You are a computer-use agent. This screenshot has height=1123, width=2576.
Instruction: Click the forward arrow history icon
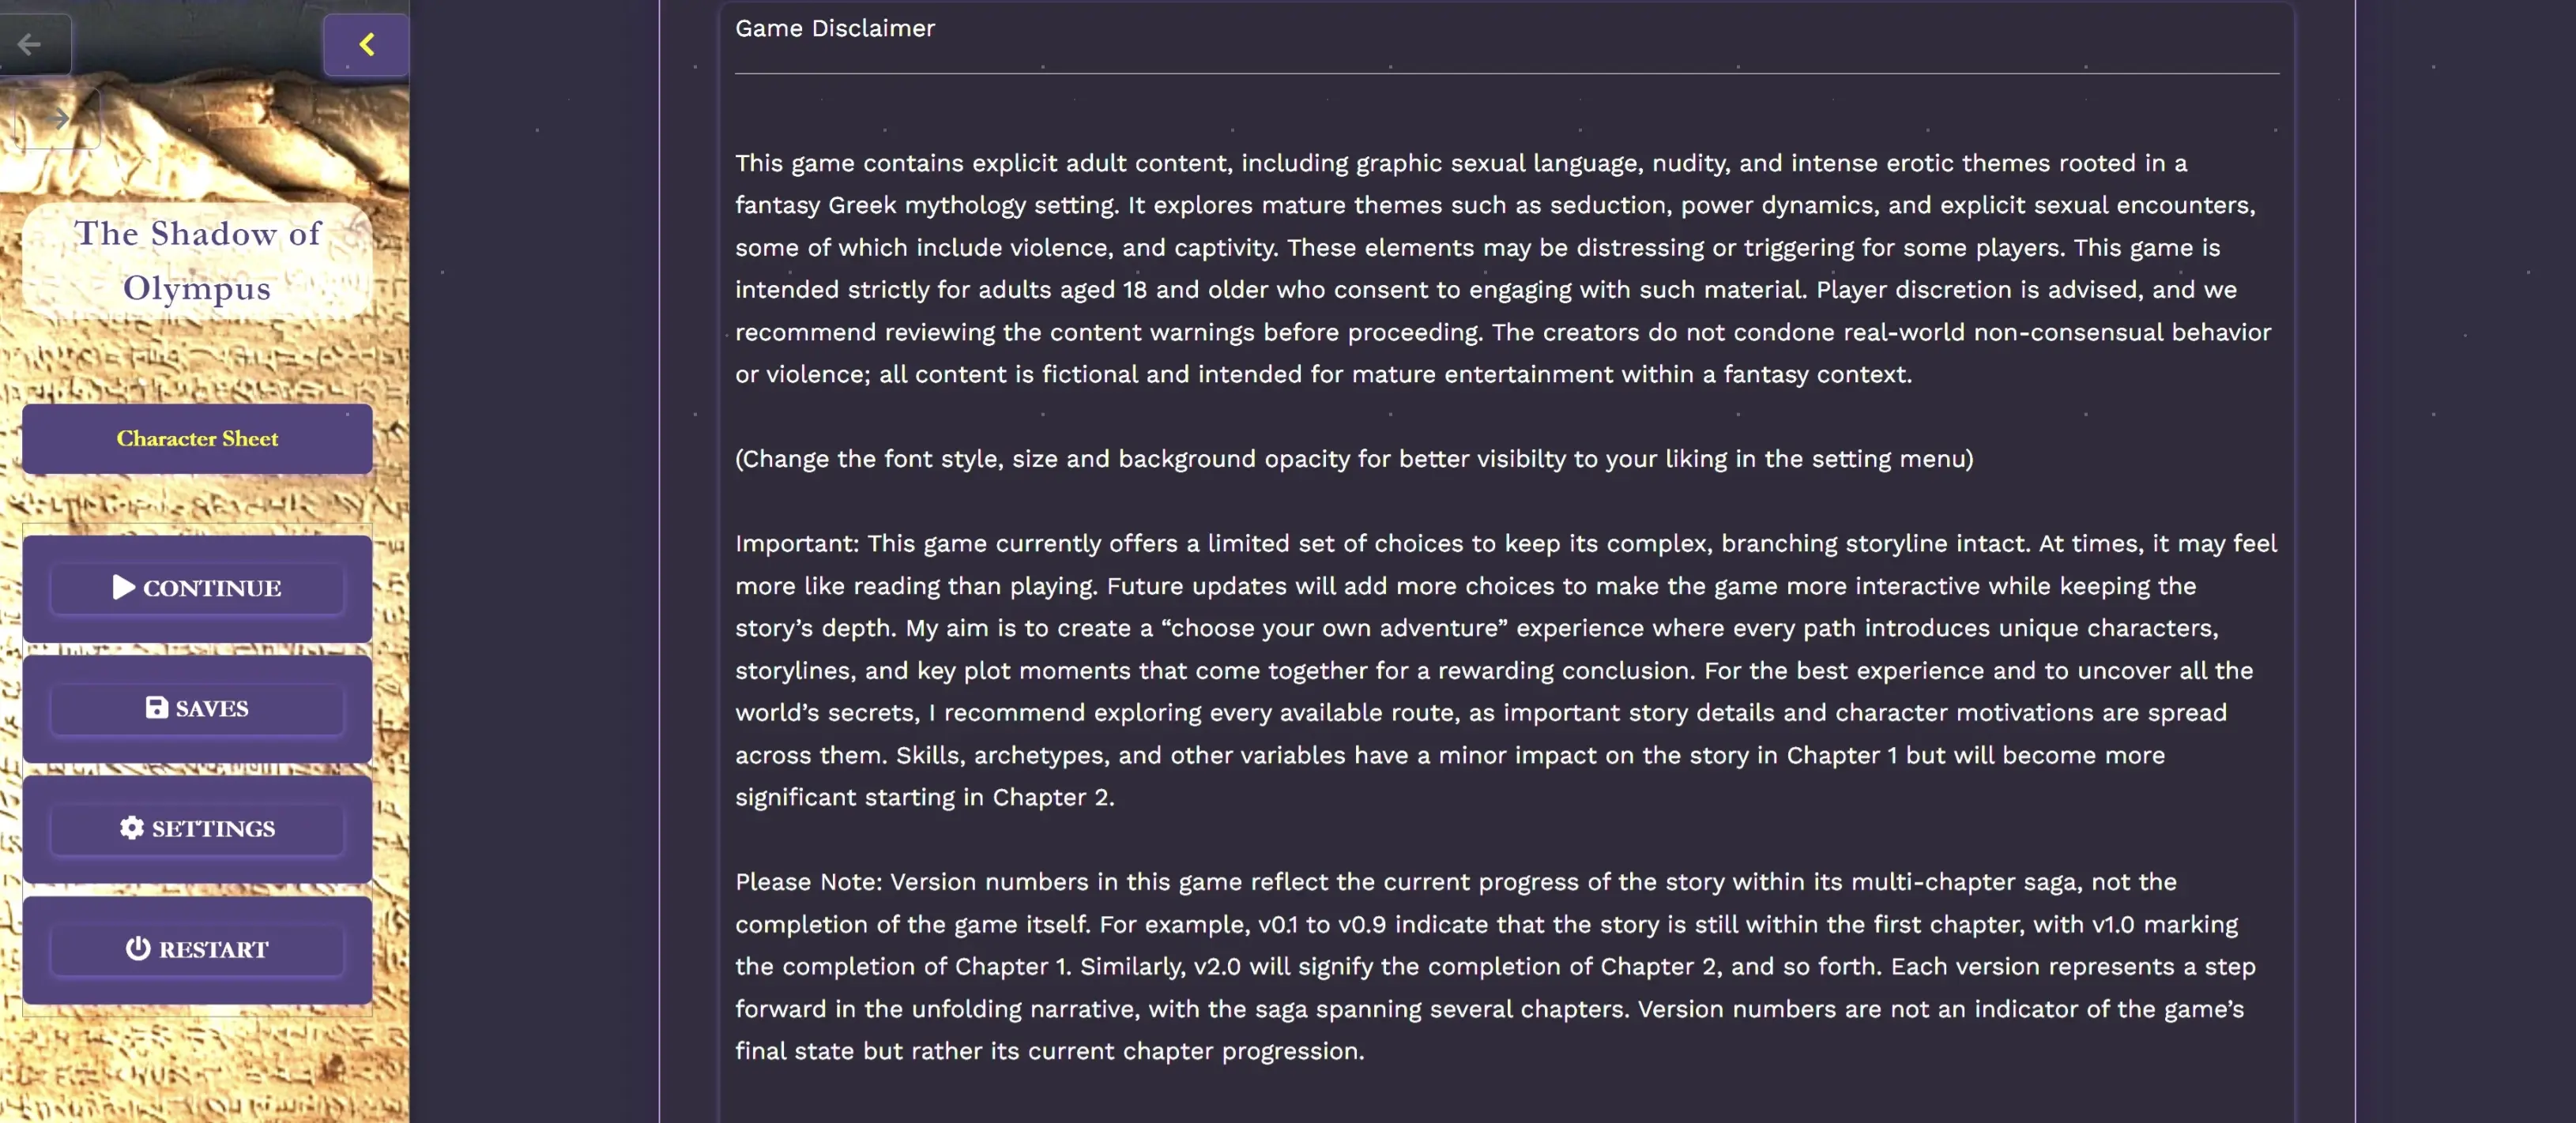click(x=59, y=119)
